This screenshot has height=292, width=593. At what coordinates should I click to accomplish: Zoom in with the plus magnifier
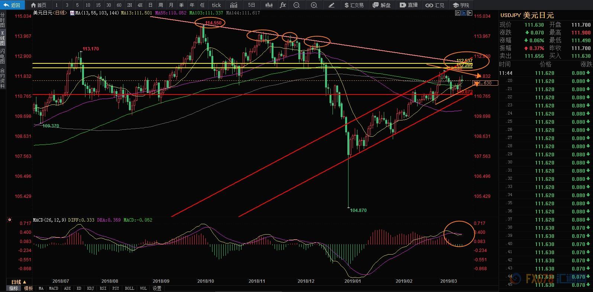click(x=314, y=5)
